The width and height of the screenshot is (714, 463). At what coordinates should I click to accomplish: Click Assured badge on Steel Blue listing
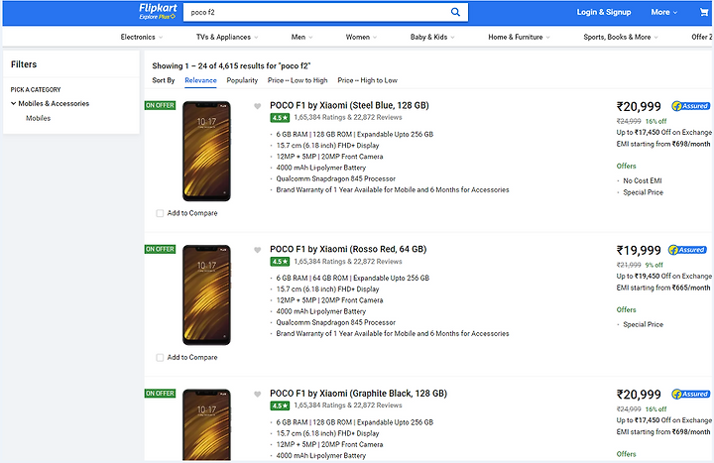click(690, 106)
